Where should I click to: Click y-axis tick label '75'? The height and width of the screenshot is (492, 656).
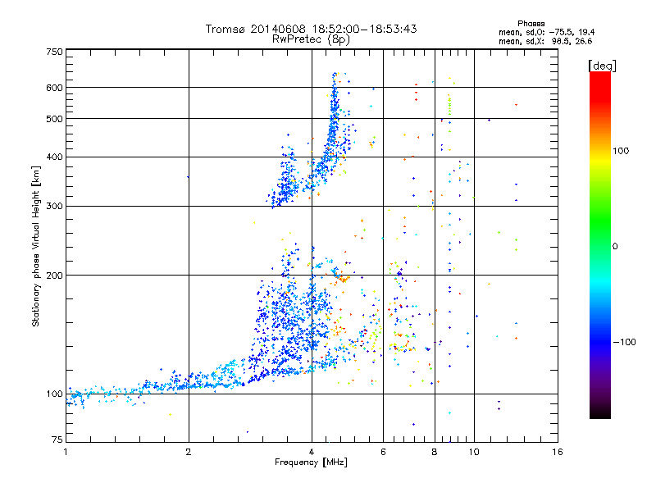point(57,440)
